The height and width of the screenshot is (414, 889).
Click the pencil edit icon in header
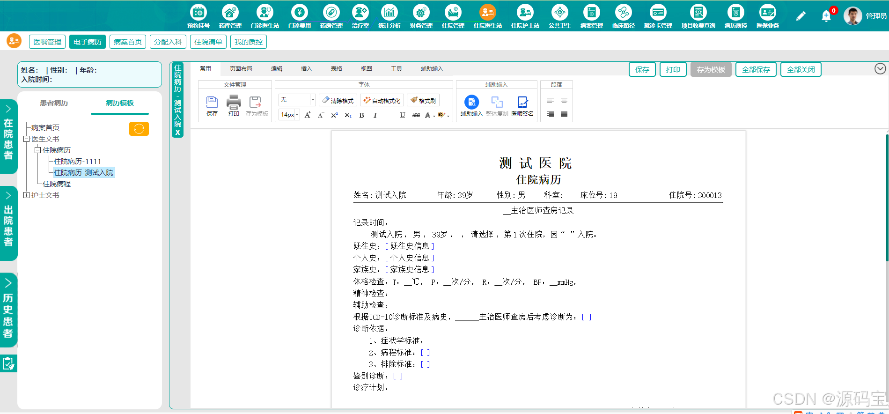(801, 16)
